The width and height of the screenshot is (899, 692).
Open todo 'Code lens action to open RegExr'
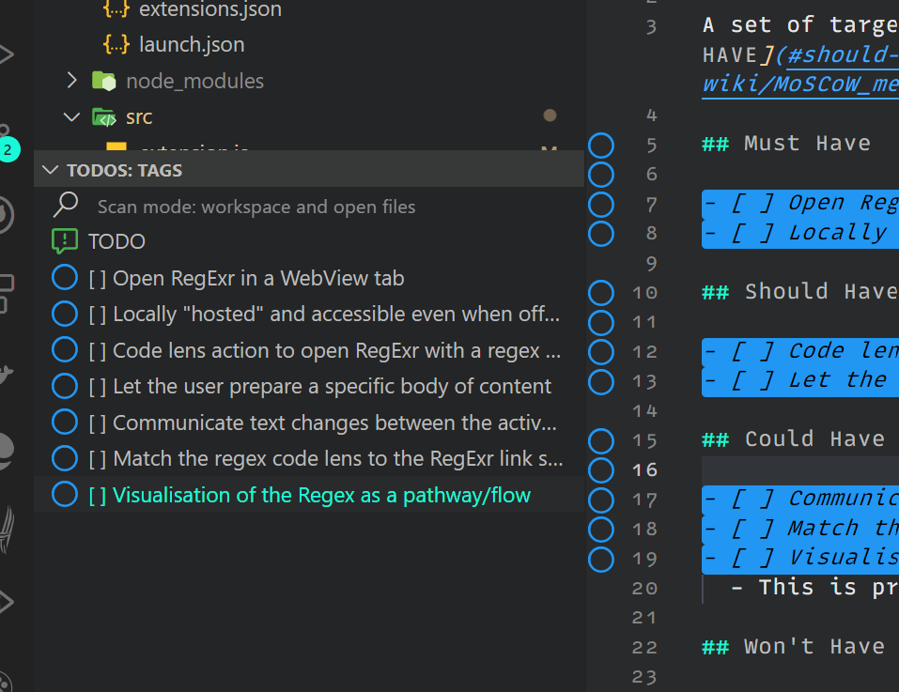(x=324, y=350)
